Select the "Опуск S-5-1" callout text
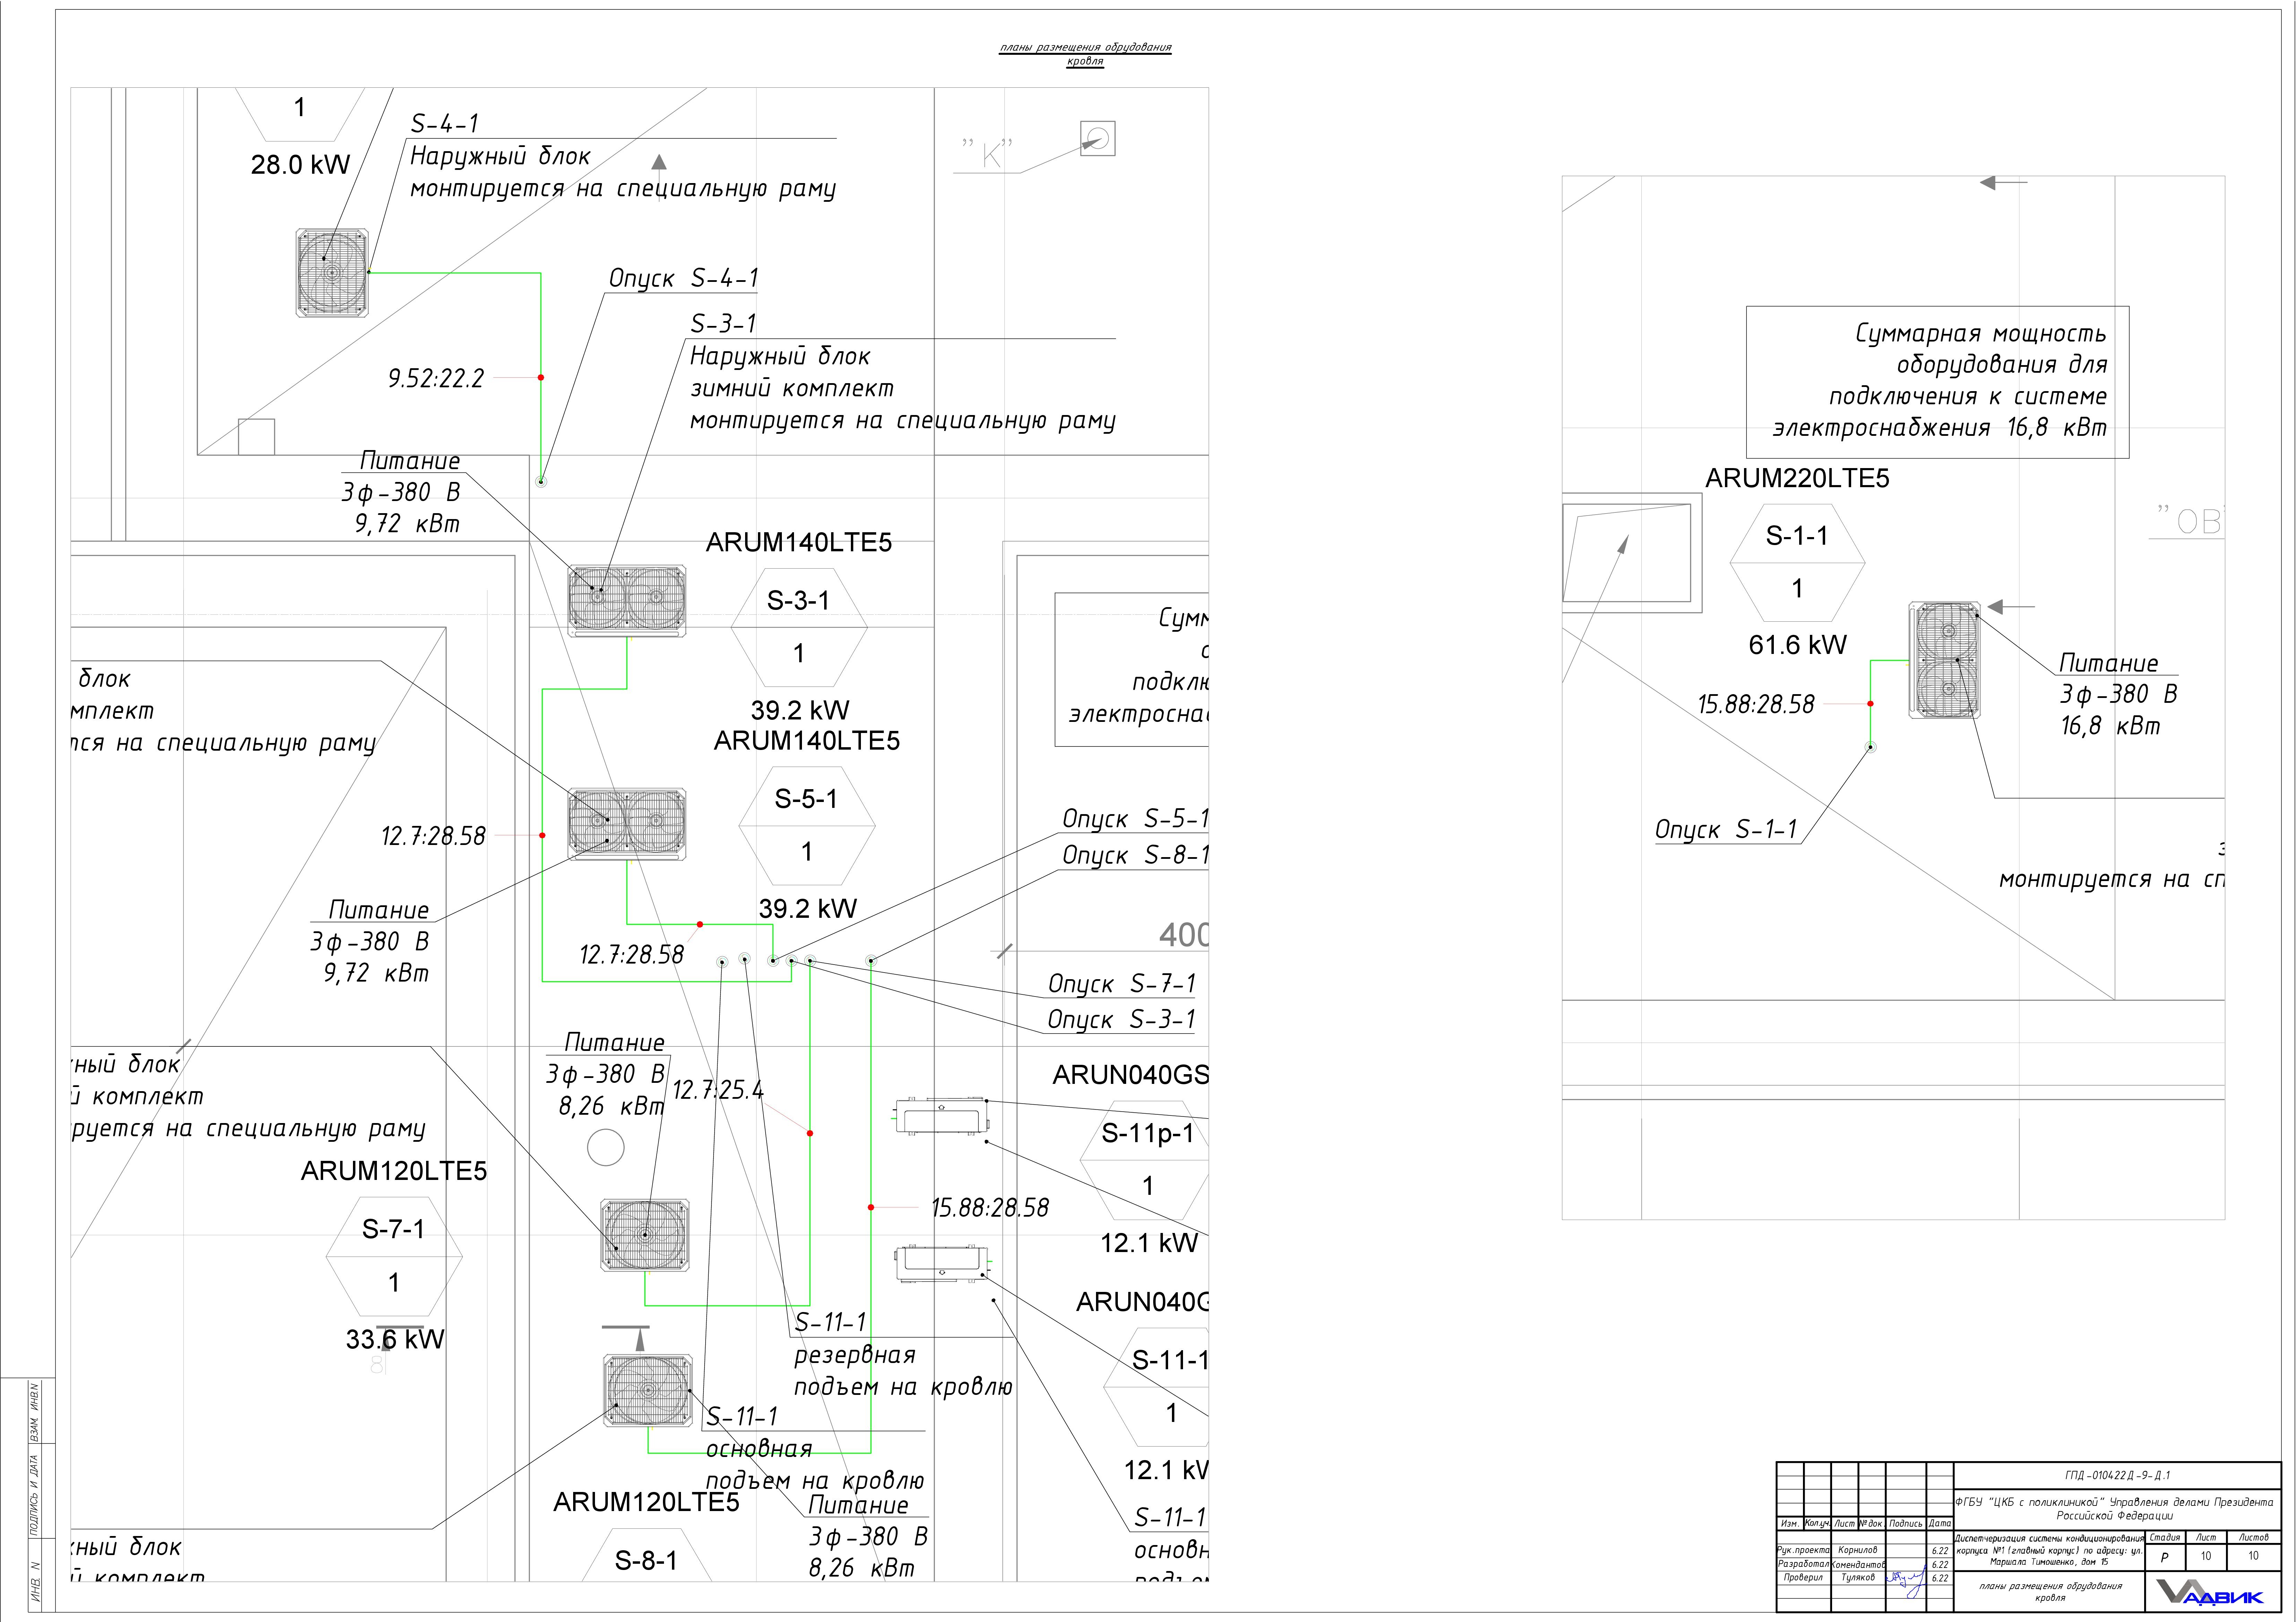Image resolution: width=2296 pixels, height=1622 pixels. point(1135,819)
